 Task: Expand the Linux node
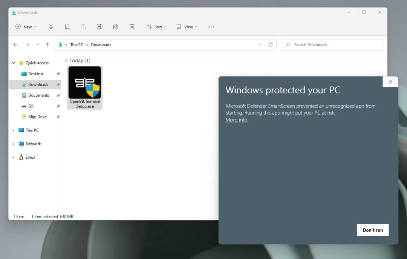13,157
